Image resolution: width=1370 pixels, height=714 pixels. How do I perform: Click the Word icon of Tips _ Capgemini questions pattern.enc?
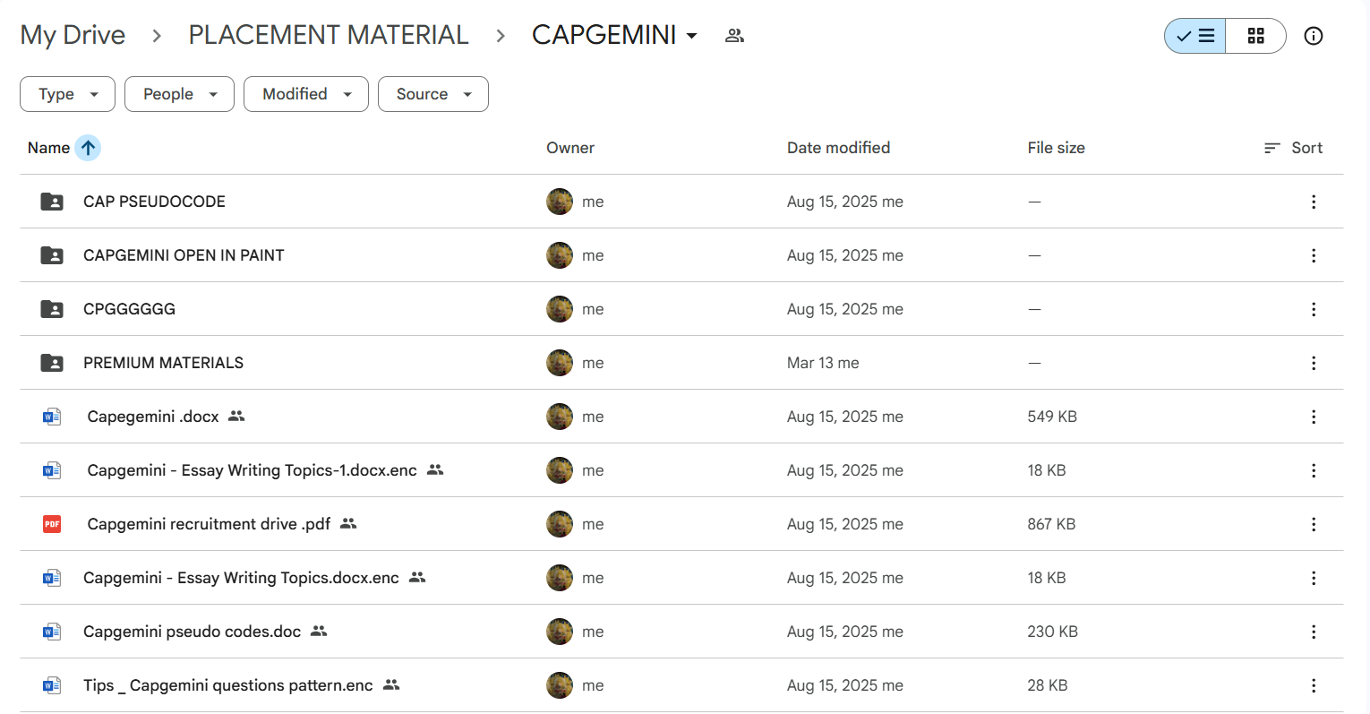52,685
